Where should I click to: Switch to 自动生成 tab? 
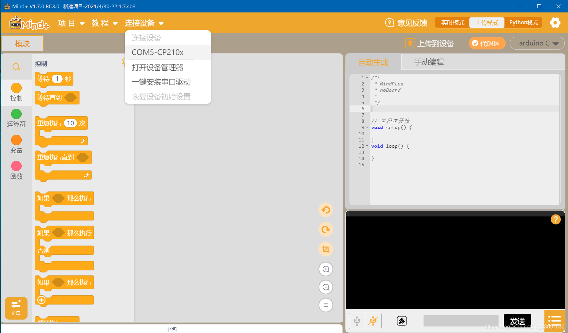(x=373, y=62)
